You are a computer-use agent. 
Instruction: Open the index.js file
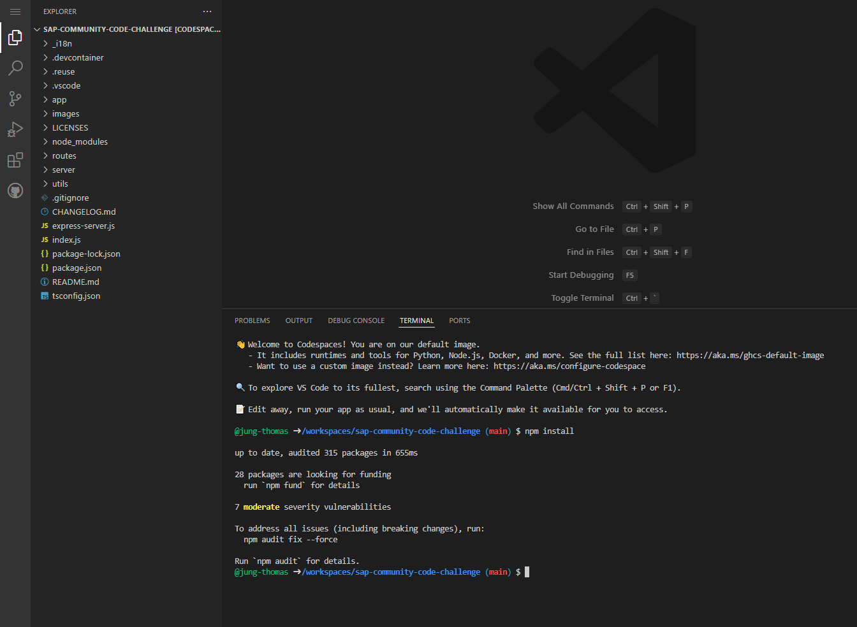[x=66, y=240]
